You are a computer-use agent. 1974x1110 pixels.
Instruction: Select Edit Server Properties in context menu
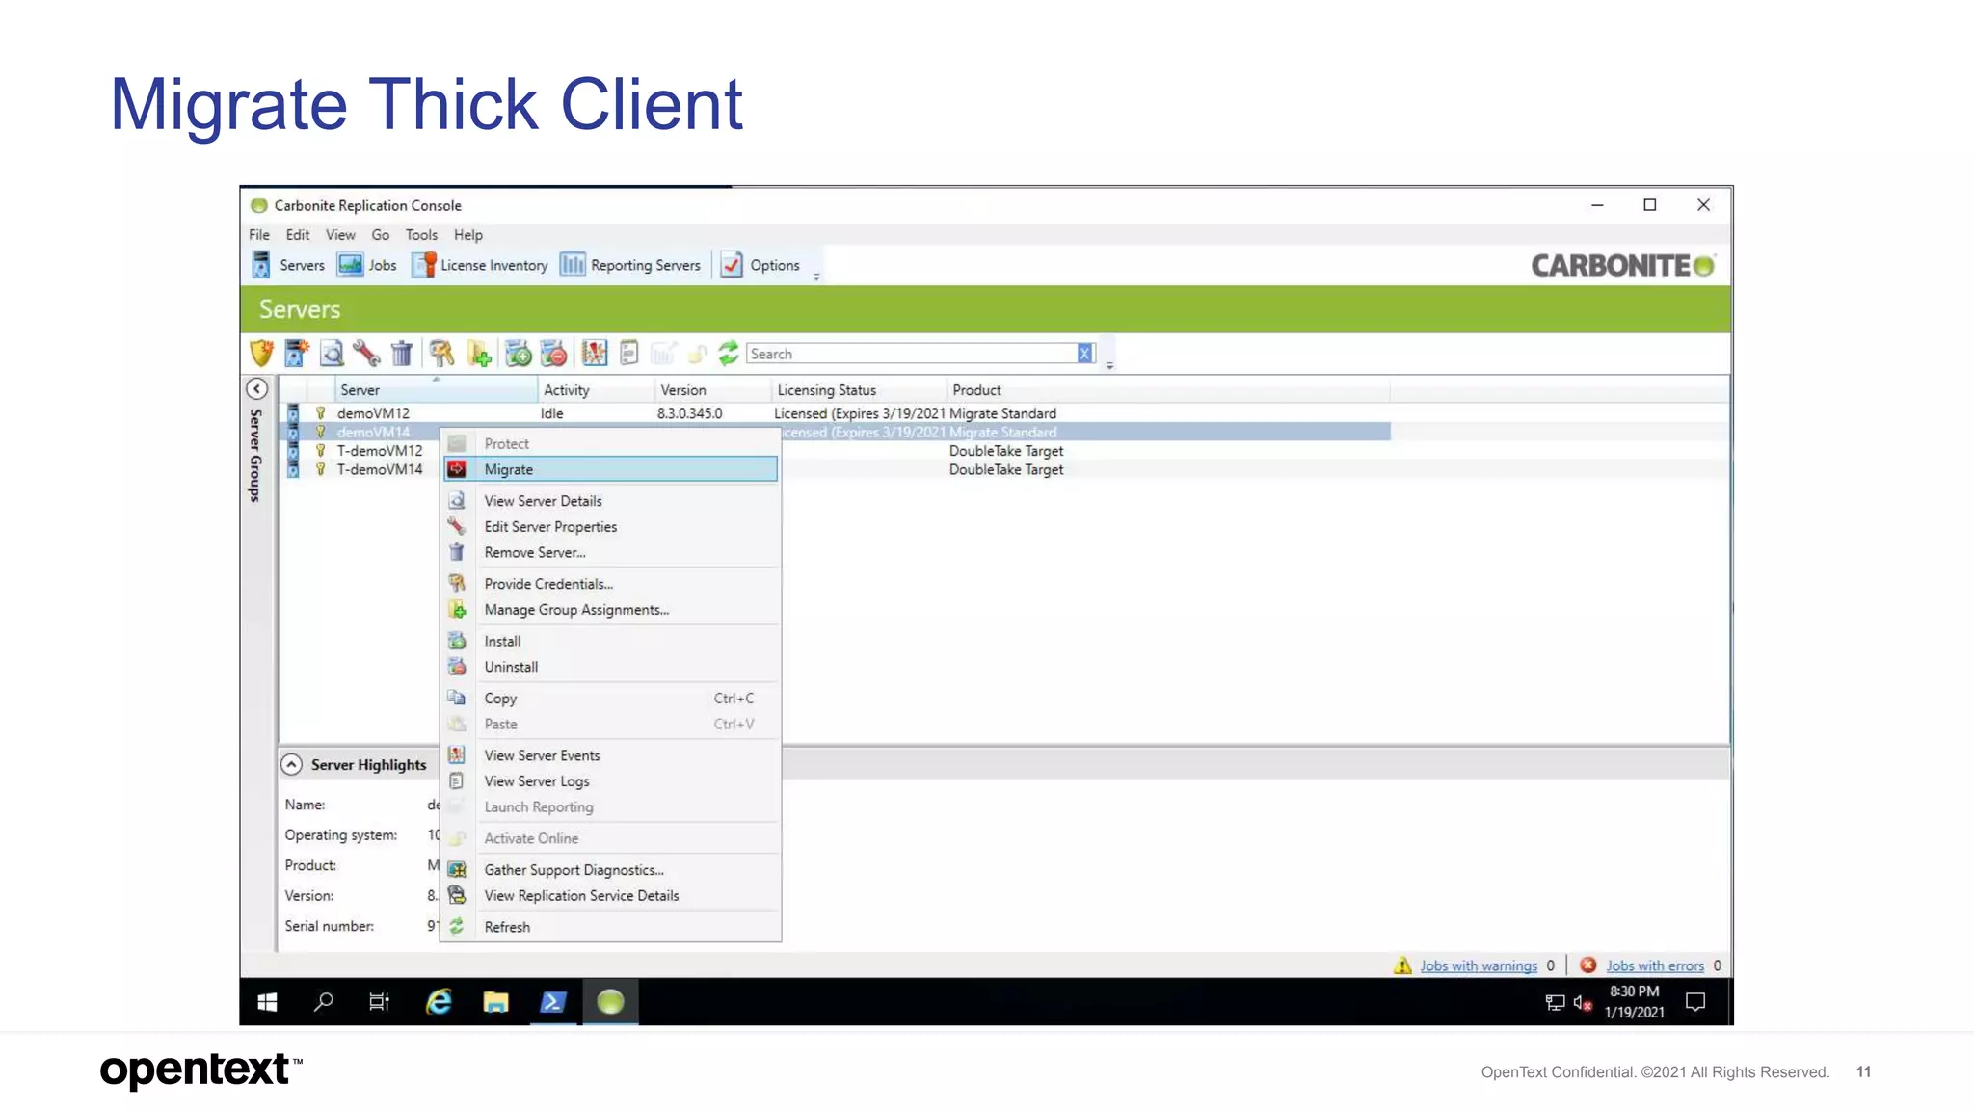[610, 527]
